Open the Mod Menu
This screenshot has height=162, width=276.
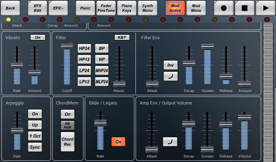coord(196,8)
